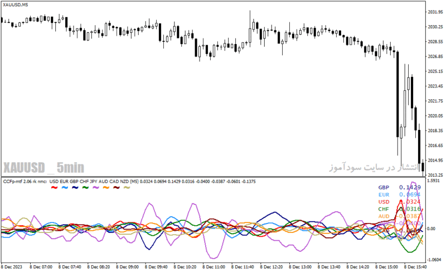Image resolution: width=446 pixels, height=272 pixels.
Task: Click the USD strength label in indicator panel
Action: tap(384, 202)
